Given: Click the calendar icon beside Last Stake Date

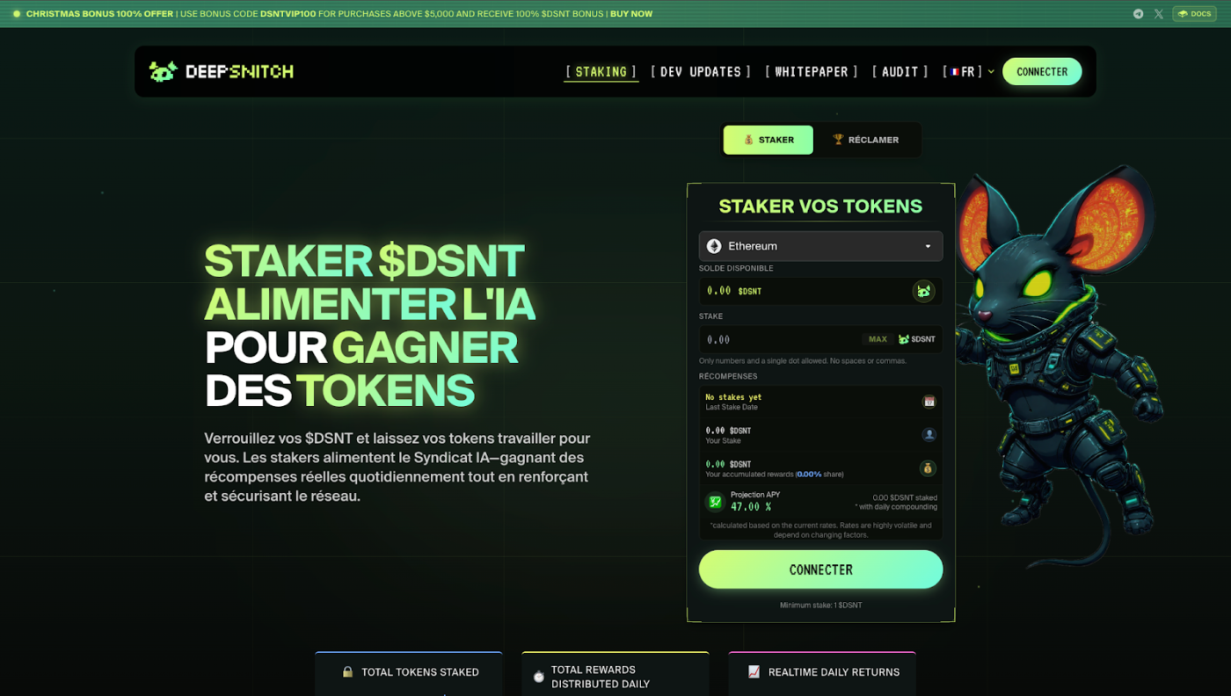Looking at the screenshot, I should tap(929, 402).
